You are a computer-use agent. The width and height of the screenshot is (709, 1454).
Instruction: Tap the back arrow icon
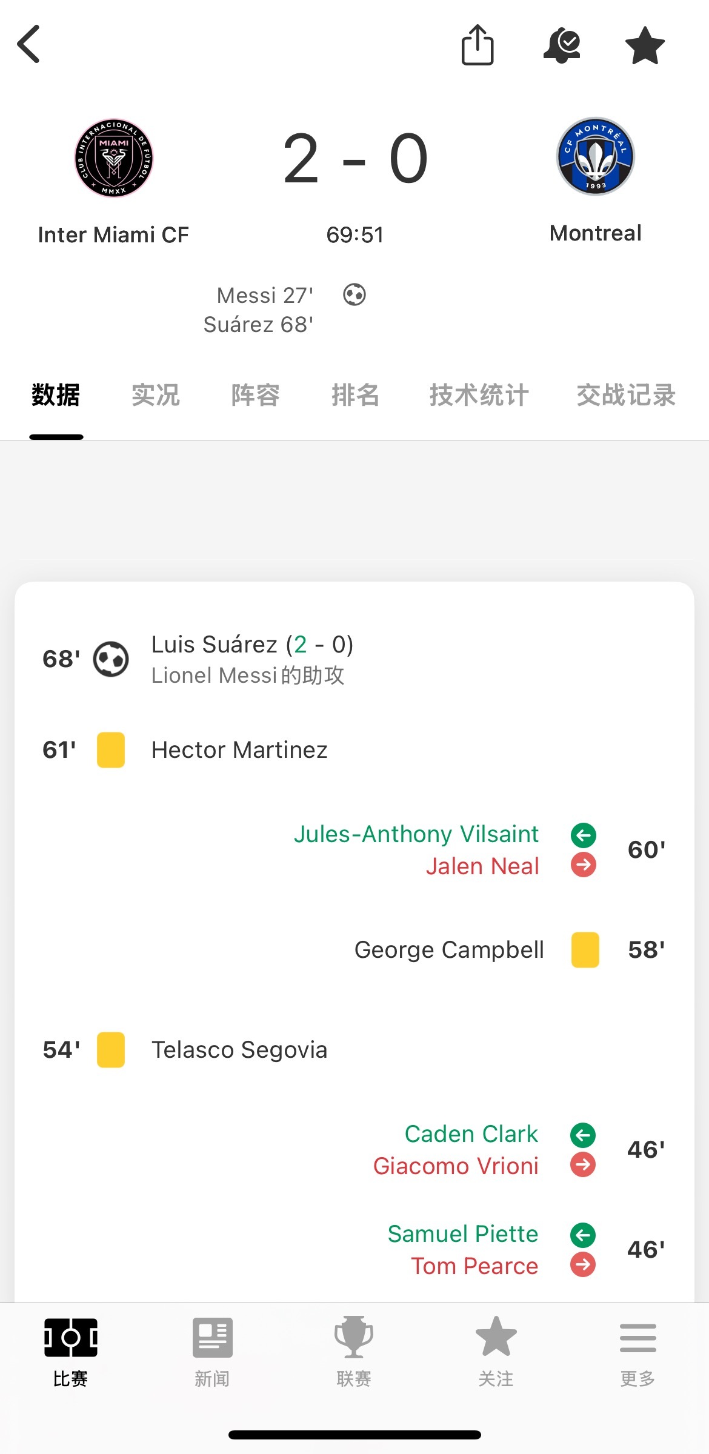click(x=28, y=44)
